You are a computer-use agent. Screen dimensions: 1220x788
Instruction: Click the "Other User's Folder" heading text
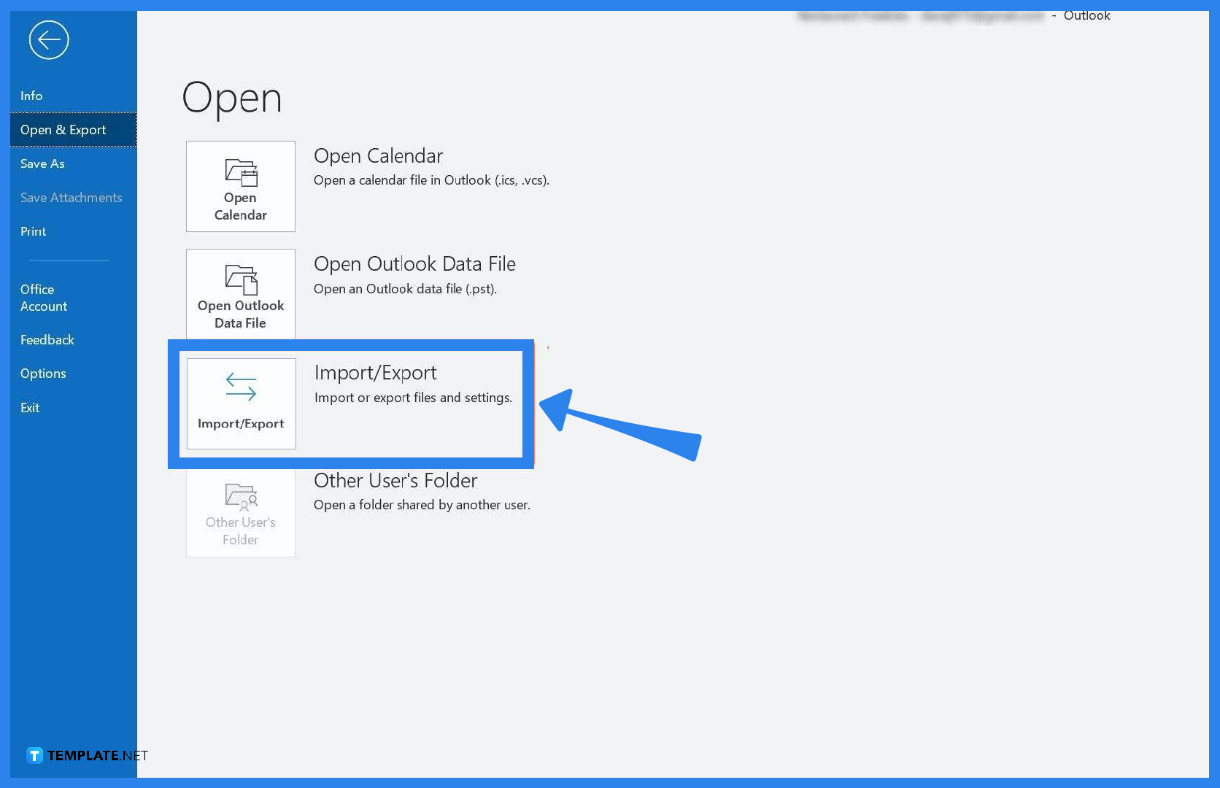[395, 481]
